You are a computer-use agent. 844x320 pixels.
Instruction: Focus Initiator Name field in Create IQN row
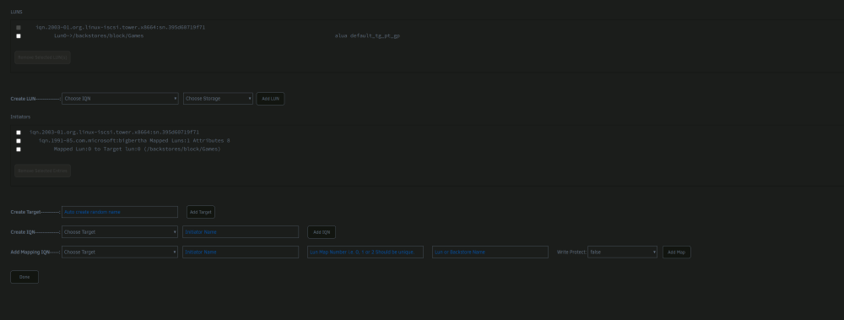(241, 232)
